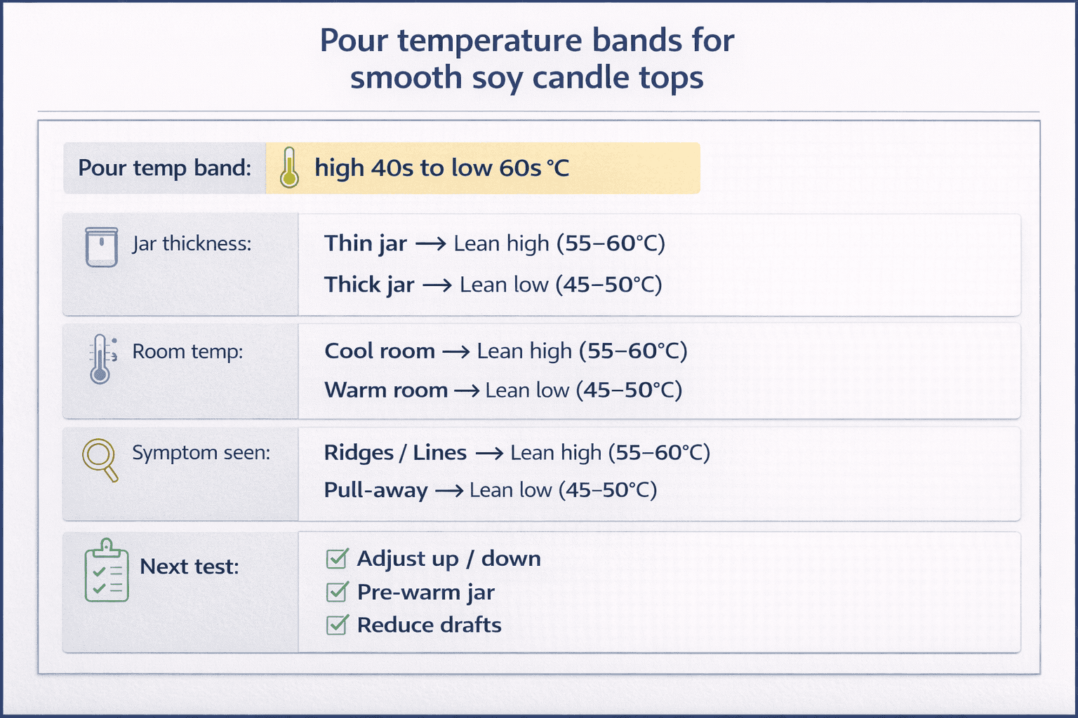Toggle the Adjust up / down checkbox
Image resolution: width=1078 pixels, height=718 pixels.
[x=337, y=559]
